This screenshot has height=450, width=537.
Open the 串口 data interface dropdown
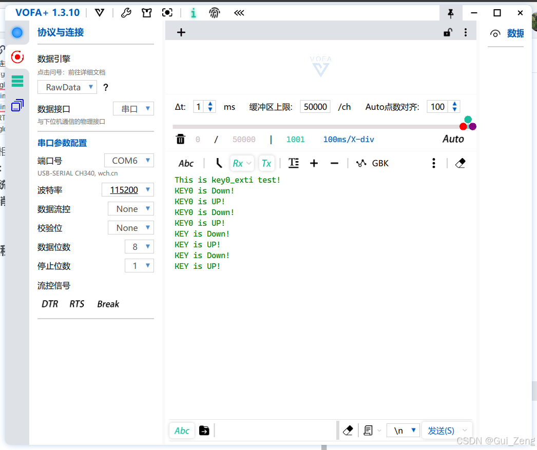pyautogui.click(x=133, y=109)
